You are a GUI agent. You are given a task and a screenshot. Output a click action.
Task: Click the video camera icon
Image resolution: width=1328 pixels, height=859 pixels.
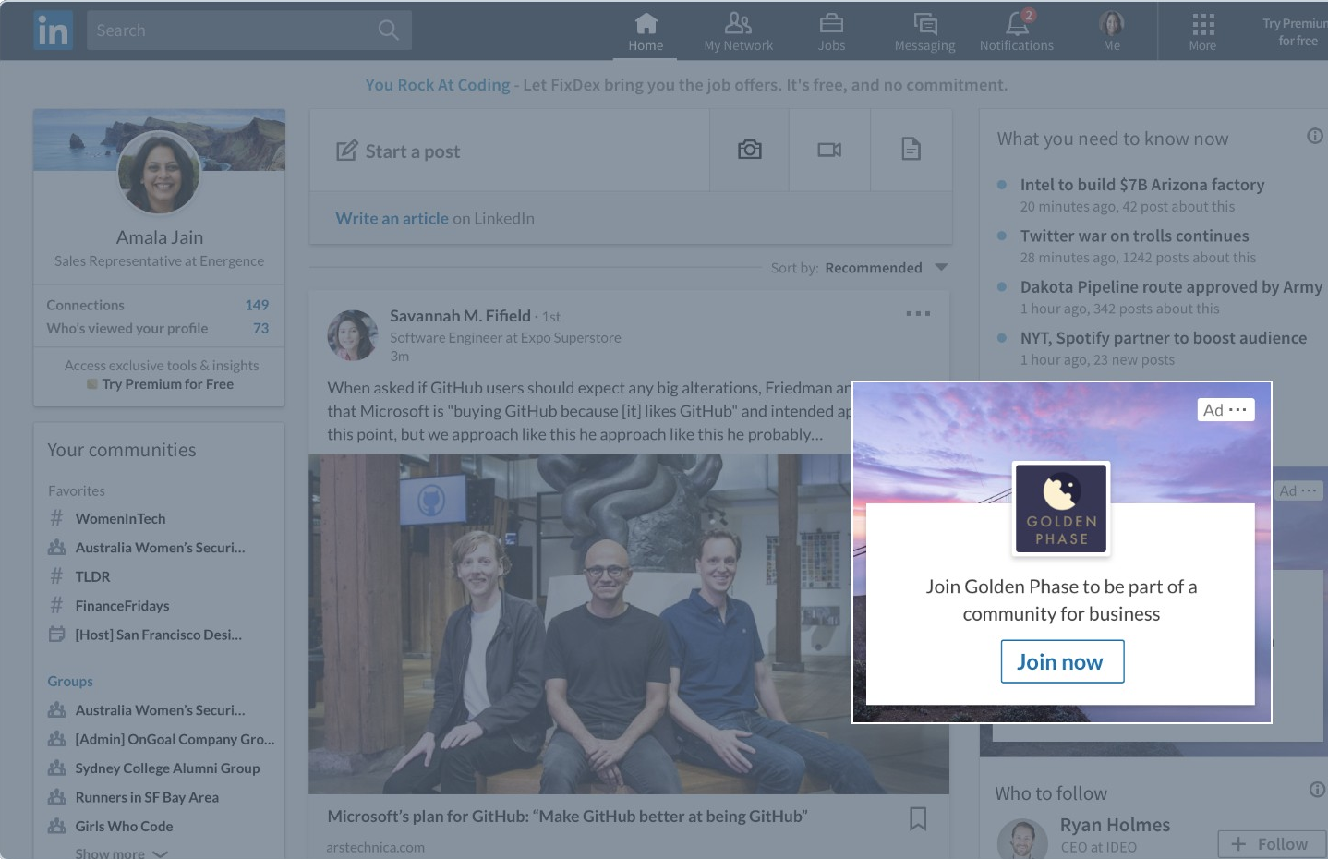point(829,150)
